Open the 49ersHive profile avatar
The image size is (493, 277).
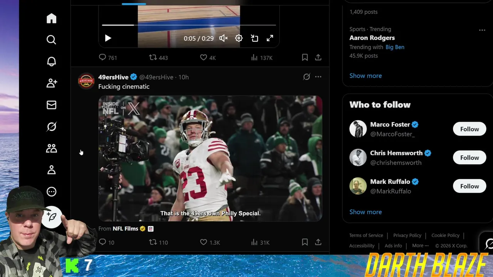(86, 81)
